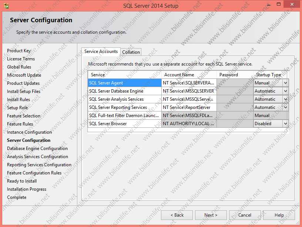Click the Manual startup type for Full-text Filter Daemon
The image size is (302, 227).
[271, 116]
